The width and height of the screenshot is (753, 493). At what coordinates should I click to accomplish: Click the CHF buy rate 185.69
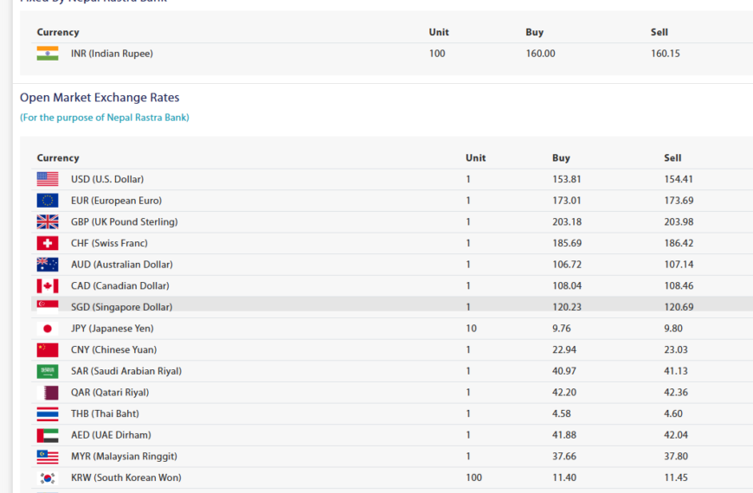(567, 243)
